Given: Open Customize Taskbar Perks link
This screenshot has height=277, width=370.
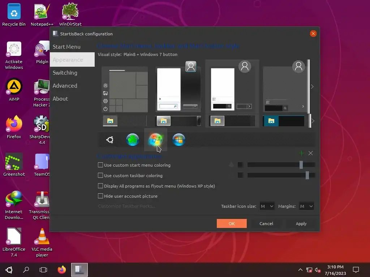Looking at the screenshot, I should (126, 206).
